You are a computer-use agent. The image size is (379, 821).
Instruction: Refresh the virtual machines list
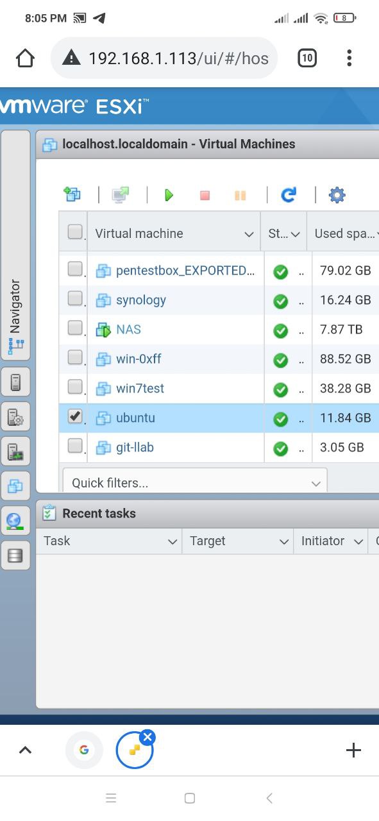pyautogui.click(x=289, y=195)
